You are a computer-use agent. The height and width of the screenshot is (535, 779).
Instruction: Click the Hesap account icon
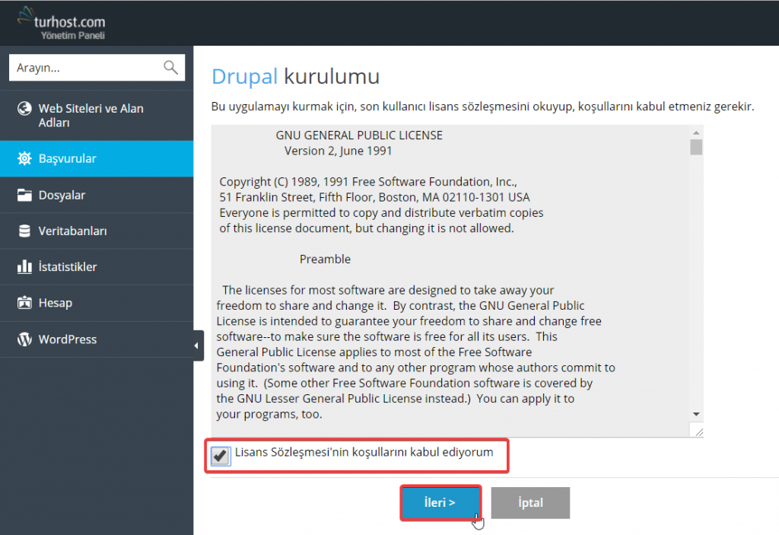coord(24,303)
